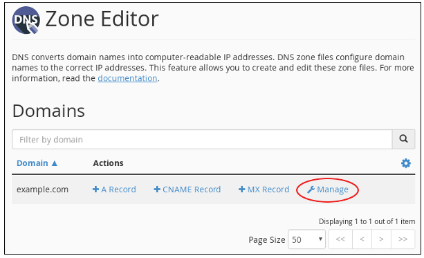This screenshot has width=424, height=258.
Task: Click the Domains section heading
Action: (48, 111)
